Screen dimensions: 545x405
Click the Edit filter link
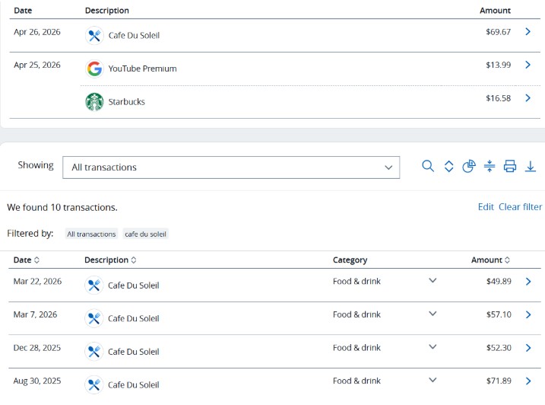tap(485, 207)
